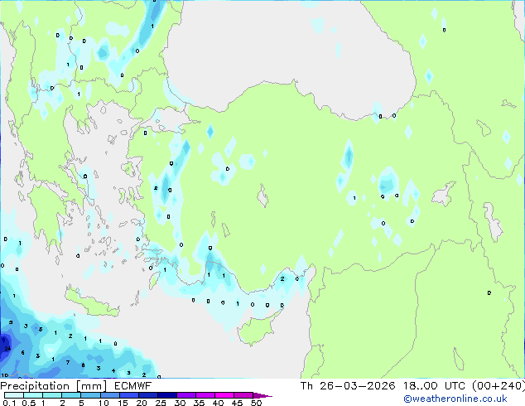The image size is (525, 406).
Task: Click the '0.5' legend scale value
Action: click(x=29, y=403)
